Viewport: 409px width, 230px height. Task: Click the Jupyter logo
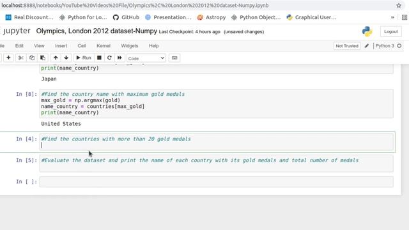tap(15, 31)
